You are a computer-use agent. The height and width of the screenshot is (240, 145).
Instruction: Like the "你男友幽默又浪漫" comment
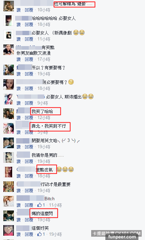[x=18, y=59]
